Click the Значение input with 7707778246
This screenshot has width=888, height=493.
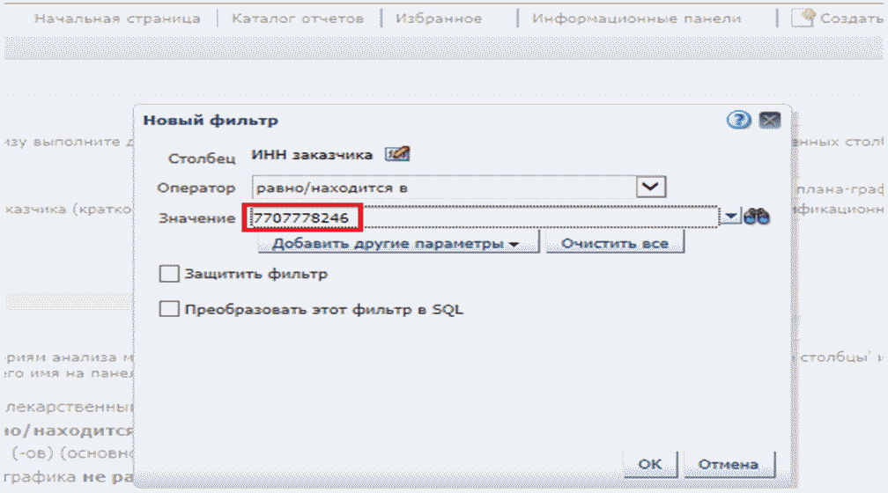click(x=485, y=217)
